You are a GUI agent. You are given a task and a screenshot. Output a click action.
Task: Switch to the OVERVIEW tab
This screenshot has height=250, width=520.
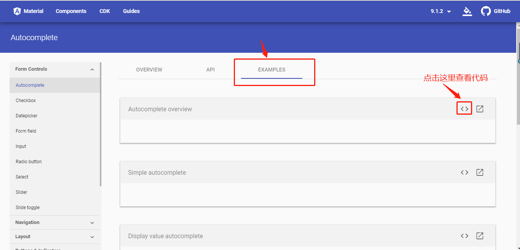[x=149, y=70]
